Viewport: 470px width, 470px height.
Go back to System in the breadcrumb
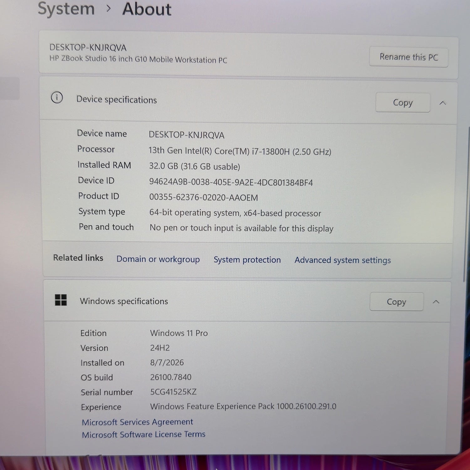(66, 9)
